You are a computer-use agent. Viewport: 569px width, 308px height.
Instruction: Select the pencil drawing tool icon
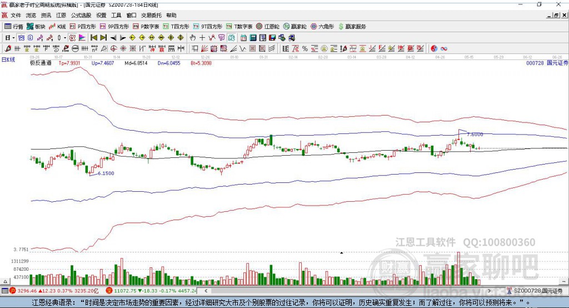[x=8, y=49]
